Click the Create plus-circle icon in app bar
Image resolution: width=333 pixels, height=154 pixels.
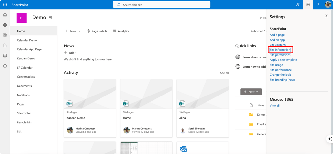(5, 66)
